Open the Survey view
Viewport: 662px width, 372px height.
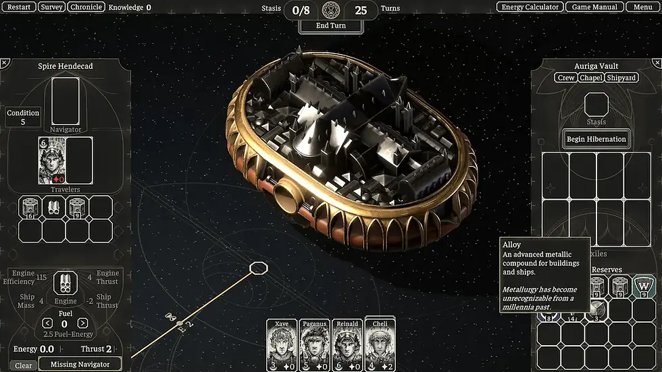[51, 7]
